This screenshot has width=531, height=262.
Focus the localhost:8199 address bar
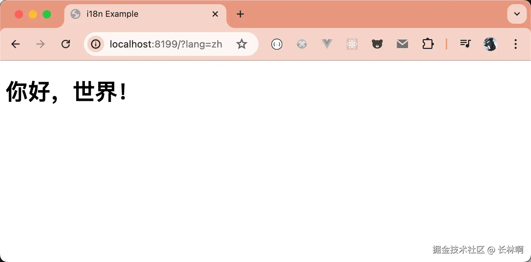tap(166, 44)
